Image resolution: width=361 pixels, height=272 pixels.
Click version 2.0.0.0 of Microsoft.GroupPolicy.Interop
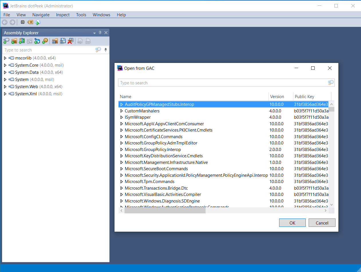point(275,150)
